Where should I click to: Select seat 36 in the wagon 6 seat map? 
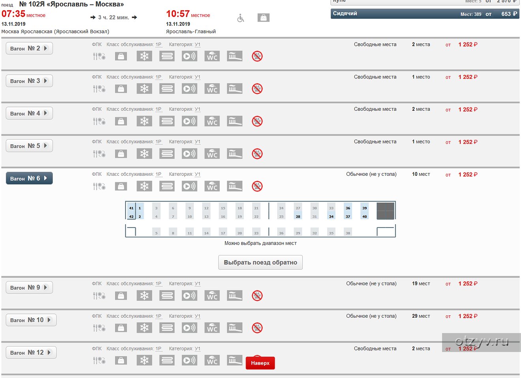348,208
